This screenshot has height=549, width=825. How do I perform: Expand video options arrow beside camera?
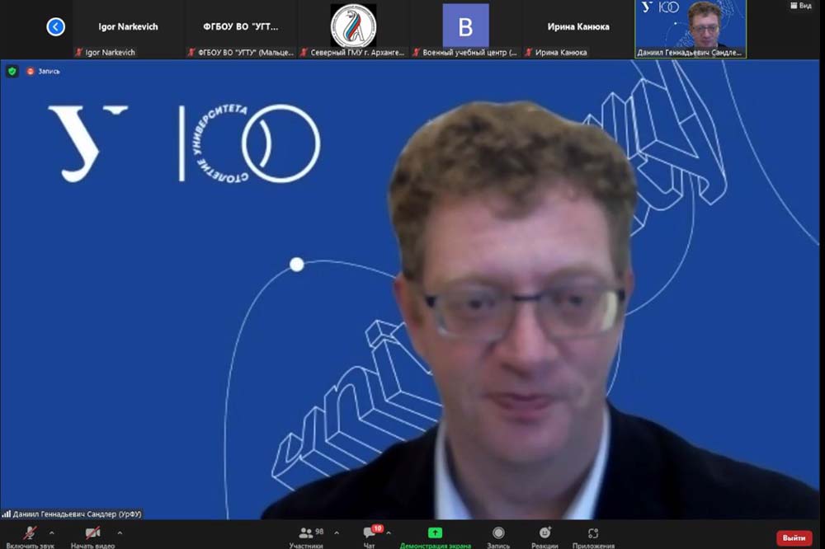pos(120,533)
